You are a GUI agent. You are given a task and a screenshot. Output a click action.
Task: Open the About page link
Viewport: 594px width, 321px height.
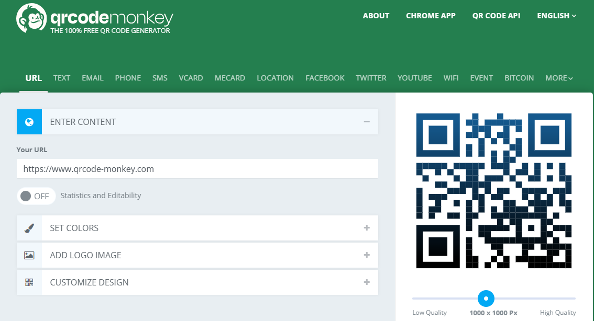[x=376, y=16]
